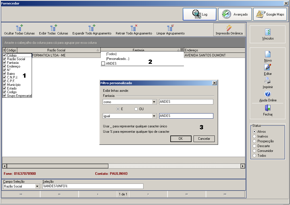The image size is (290, 205).
Task: Click the 'Contato: PAULINHO' text
Action: tap(111, 174)
